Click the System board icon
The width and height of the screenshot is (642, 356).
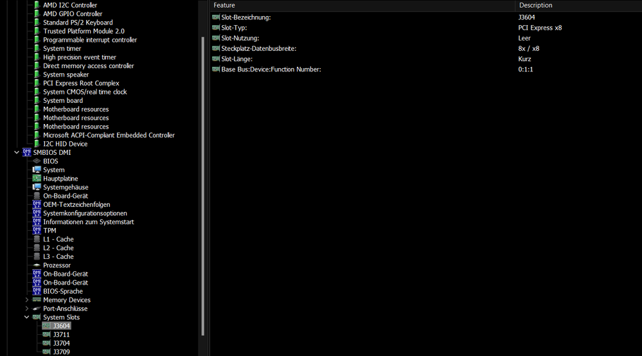click(x=37, y=100)
